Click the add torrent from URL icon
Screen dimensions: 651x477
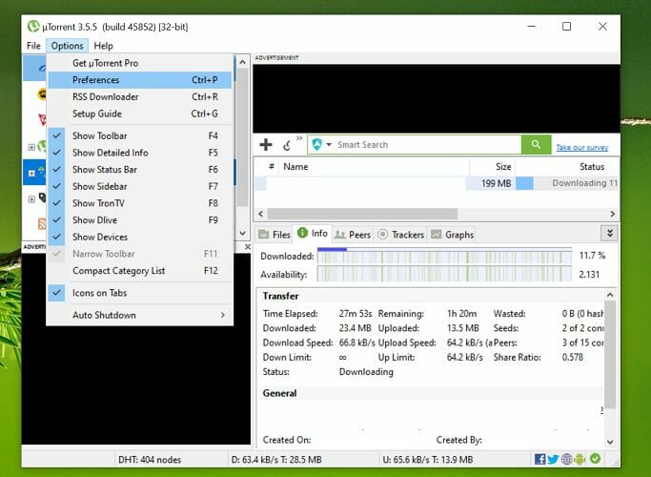pyautogui.click(x=287, y=145)
